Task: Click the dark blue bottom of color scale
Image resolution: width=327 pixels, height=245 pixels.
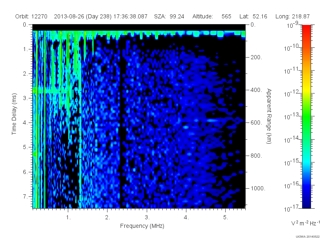Action: (306, 204)
